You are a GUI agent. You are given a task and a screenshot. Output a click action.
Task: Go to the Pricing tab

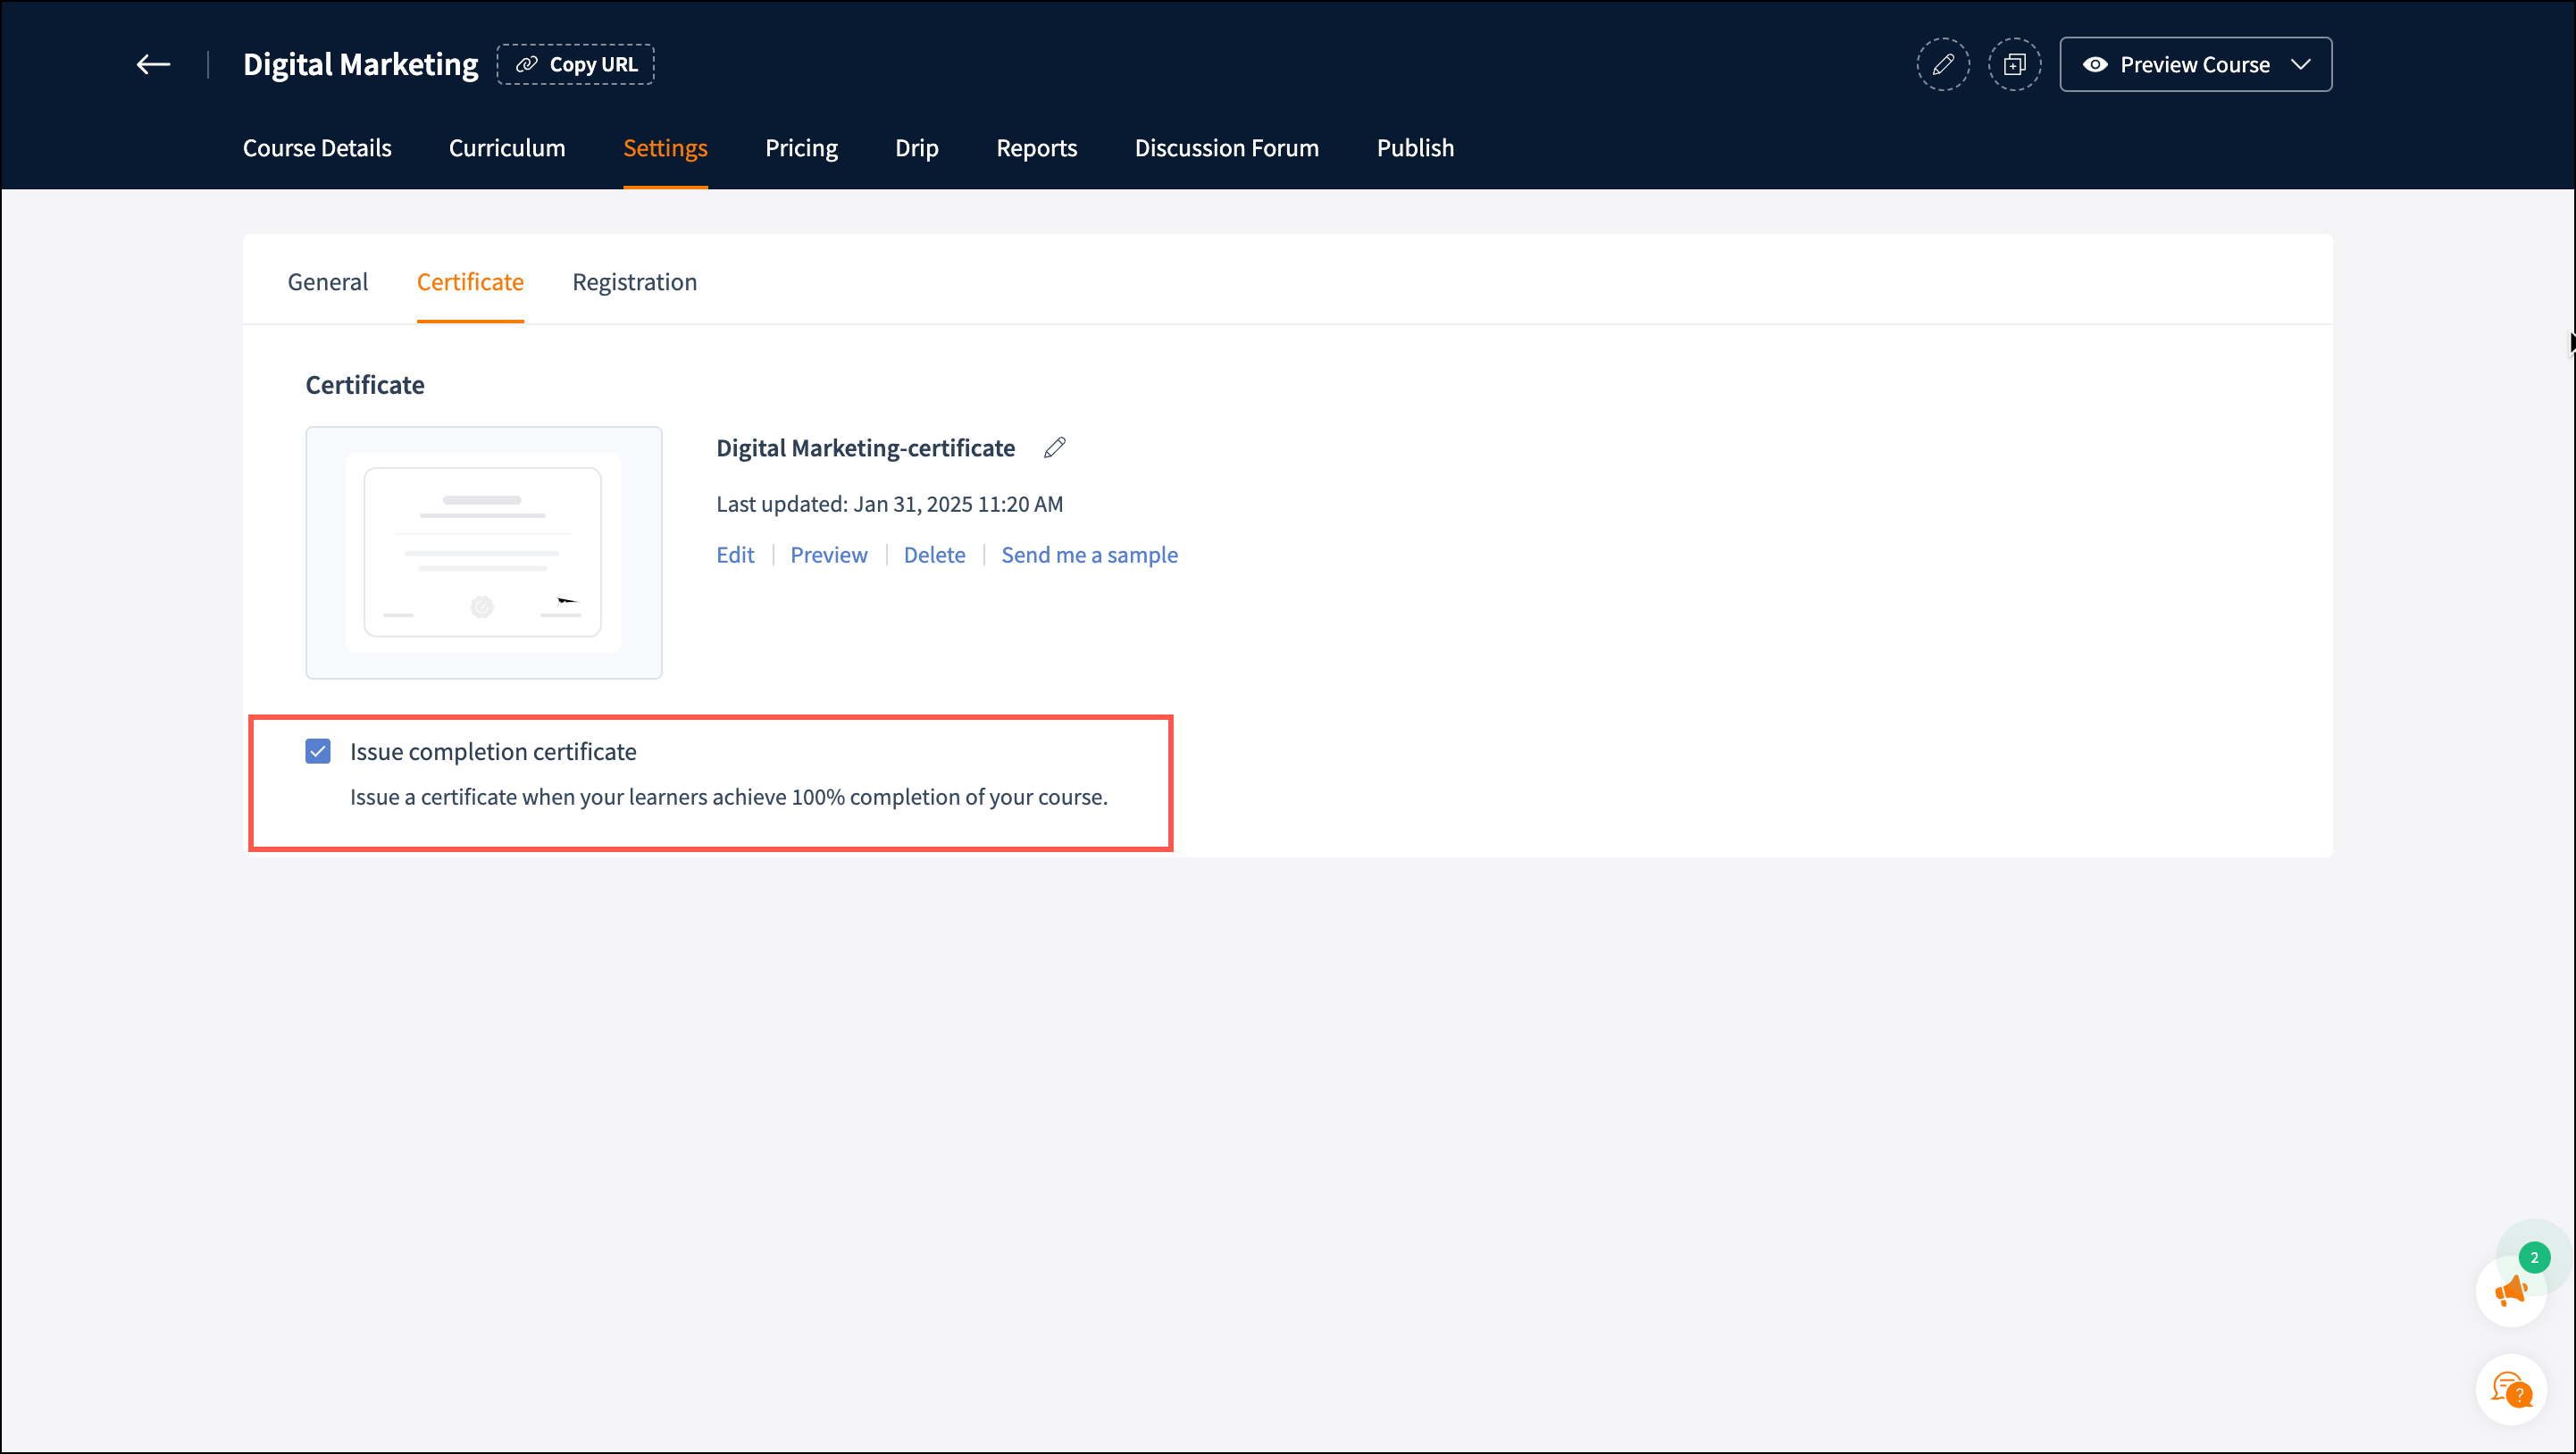pos(801,148)
